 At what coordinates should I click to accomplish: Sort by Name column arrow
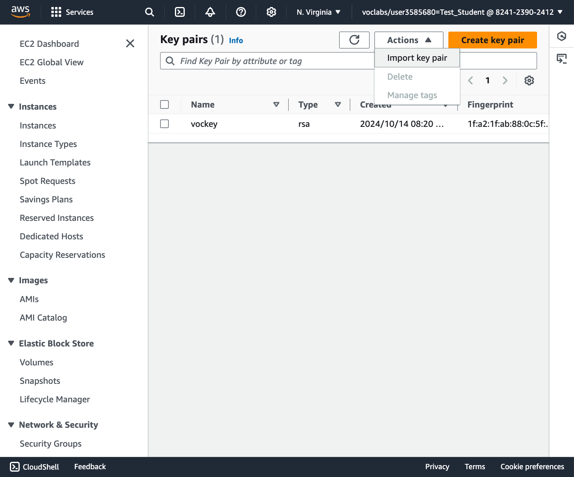[x=276, y=105]
